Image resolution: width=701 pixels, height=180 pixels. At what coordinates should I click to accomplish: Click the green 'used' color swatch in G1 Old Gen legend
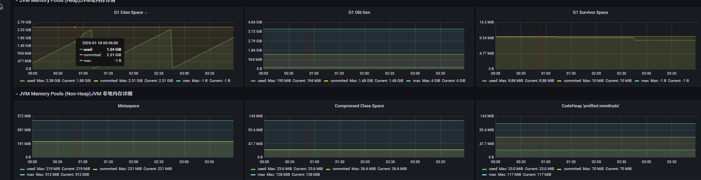point(253,81)
